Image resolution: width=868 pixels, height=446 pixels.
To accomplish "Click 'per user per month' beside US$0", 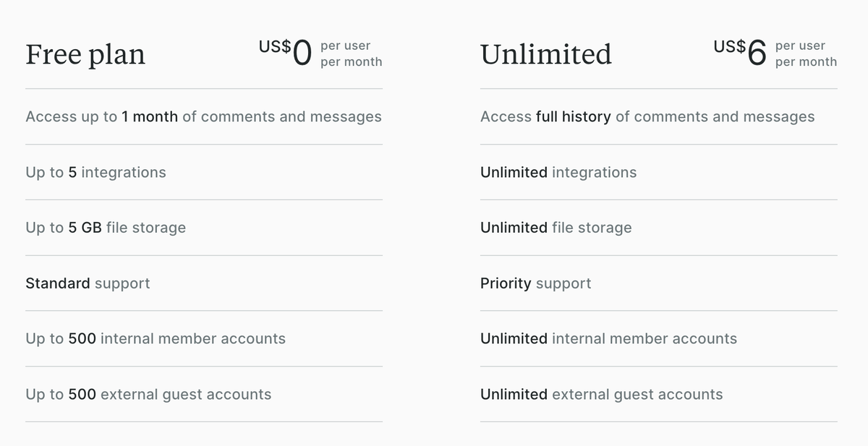I will [351, 54].
